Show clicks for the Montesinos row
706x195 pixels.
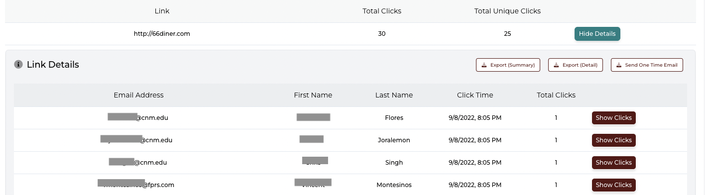click(x=613, y=185)
